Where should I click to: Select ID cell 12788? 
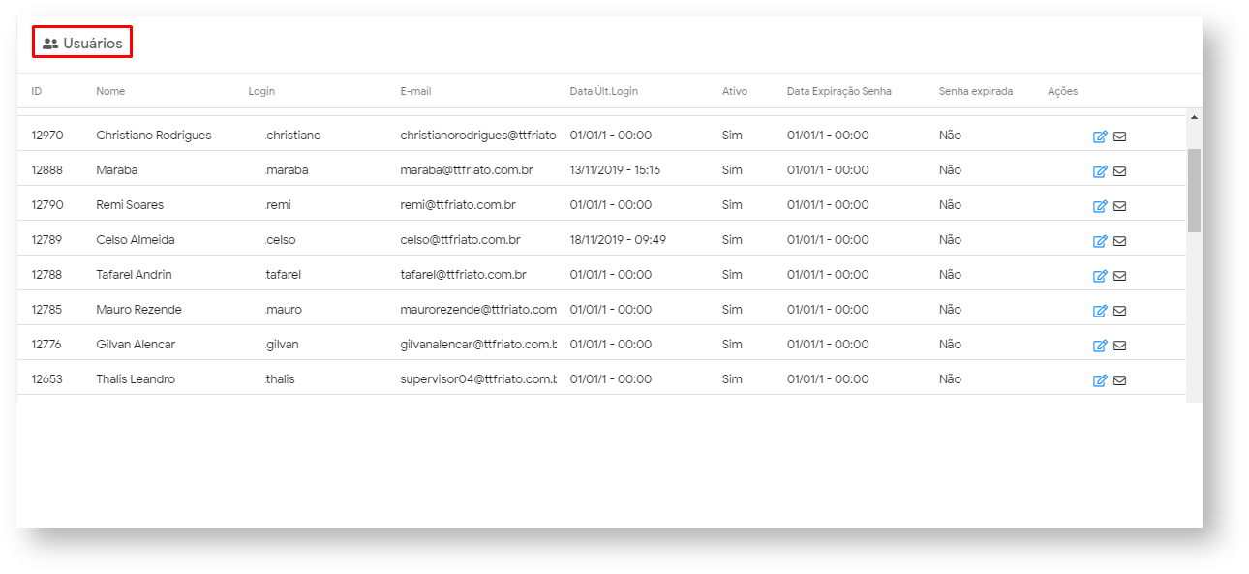(46, 275)
